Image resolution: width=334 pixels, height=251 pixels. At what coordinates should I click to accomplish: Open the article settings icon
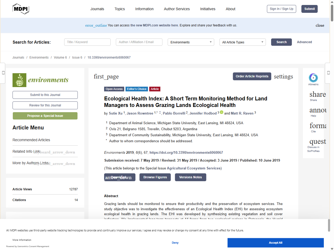[x=283, y=77]
